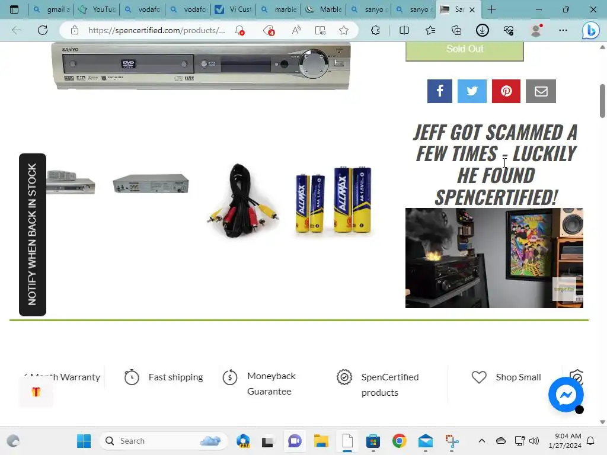Switch to the first marble tab
The image size is (607, 455).
click(x=279, y=9)
